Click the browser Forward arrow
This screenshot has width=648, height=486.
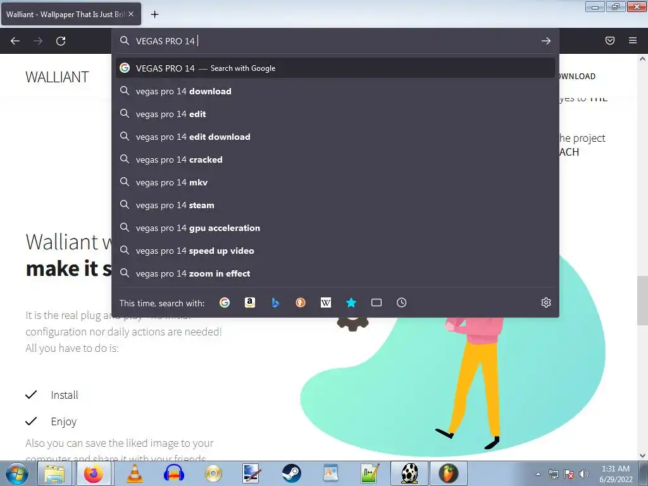[38, 41]
